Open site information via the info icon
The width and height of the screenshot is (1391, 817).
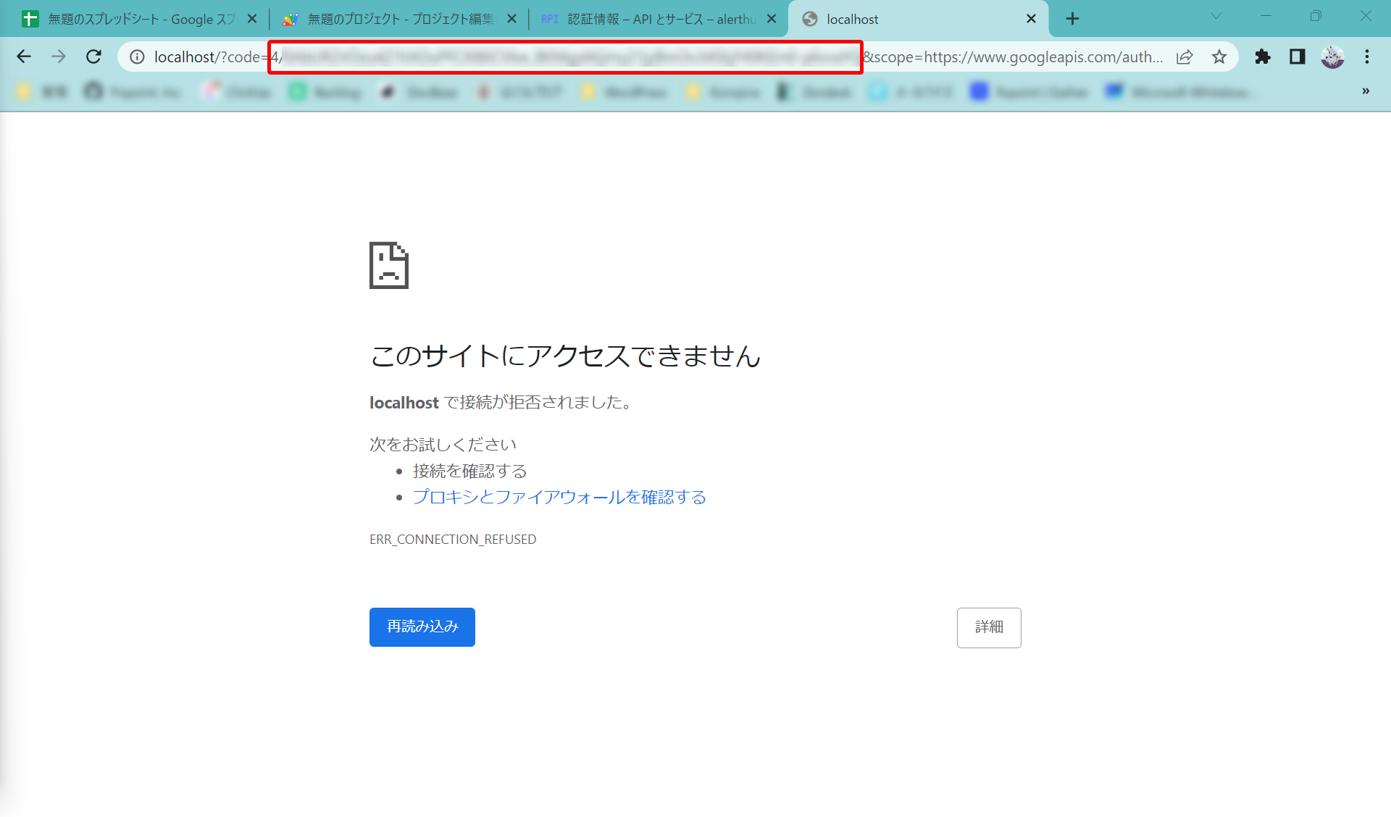click(x=137, y=56)
